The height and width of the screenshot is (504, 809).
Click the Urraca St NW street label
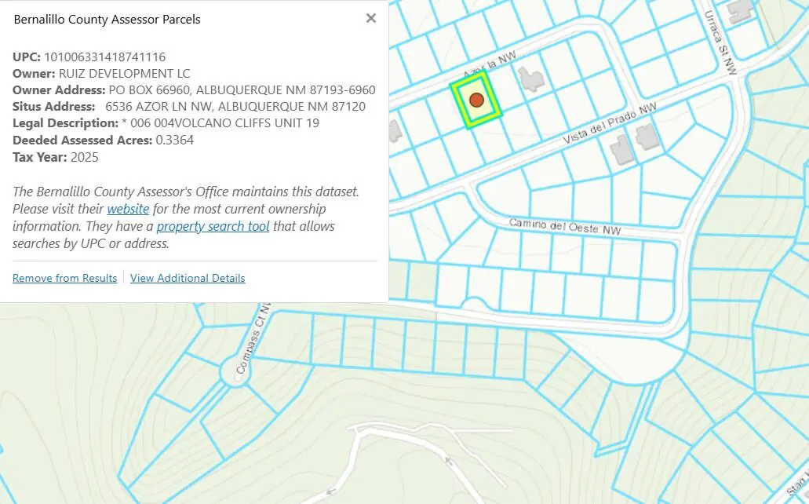720,43
